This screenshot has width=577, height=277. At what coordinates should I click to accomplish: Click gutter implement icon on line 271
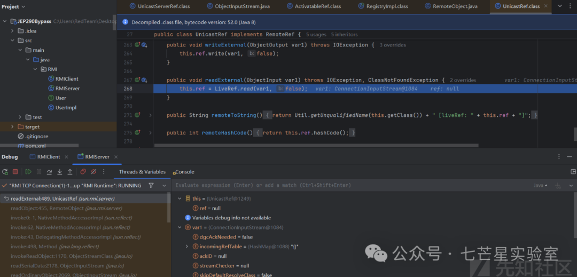tap(138, 115)
